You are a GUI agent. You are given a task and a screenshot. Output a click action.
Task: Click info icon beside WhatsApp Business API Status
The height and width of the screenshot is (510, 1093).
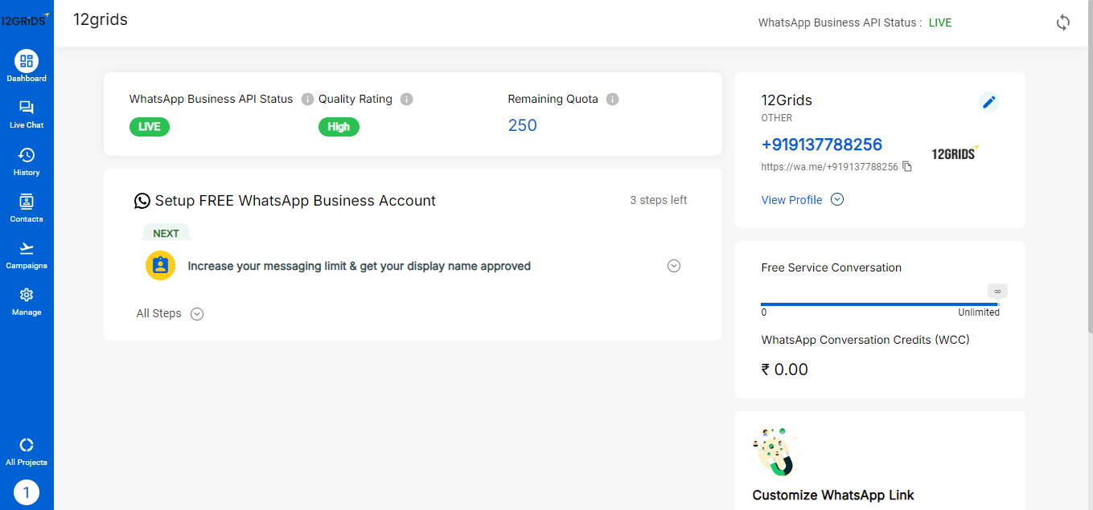point(307,99)
